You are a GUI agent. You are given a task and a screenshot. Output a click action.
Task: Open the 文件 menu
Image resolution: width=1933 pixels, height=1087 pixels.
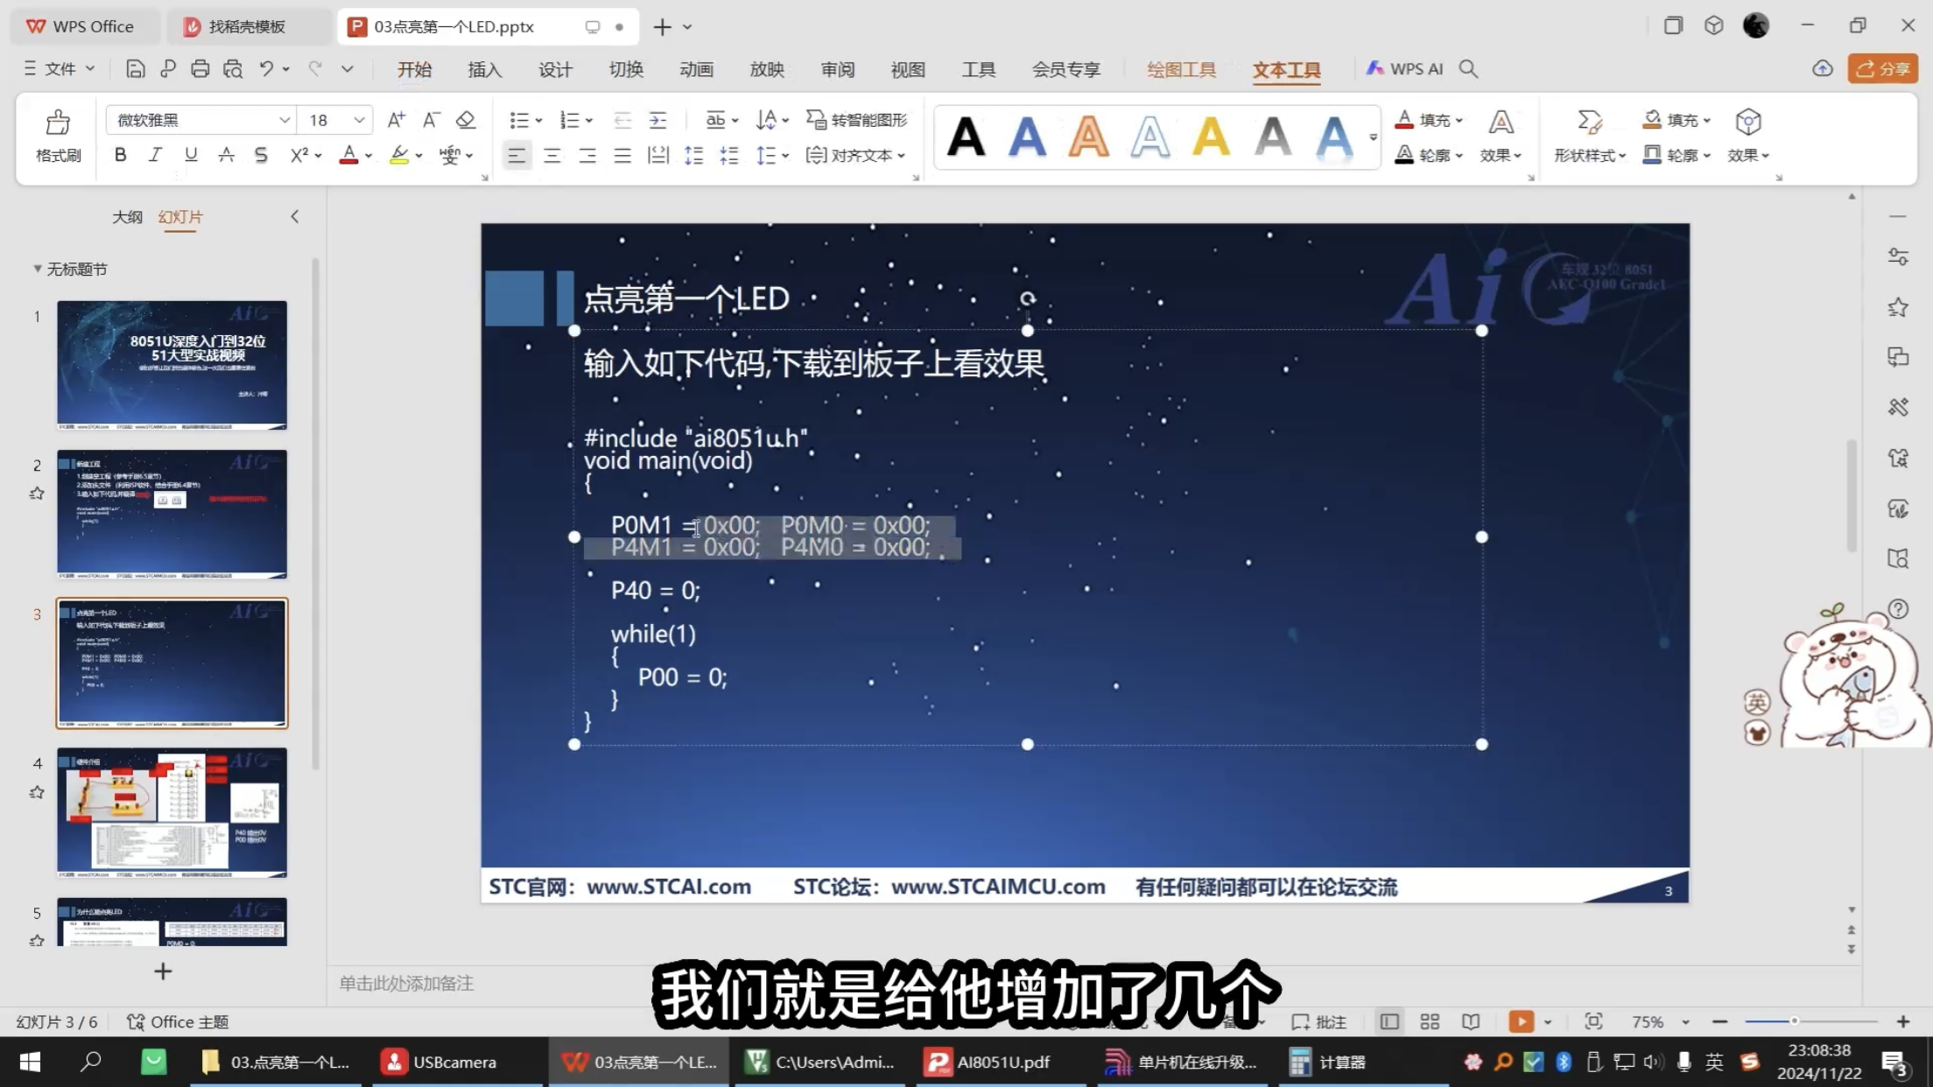59,68
